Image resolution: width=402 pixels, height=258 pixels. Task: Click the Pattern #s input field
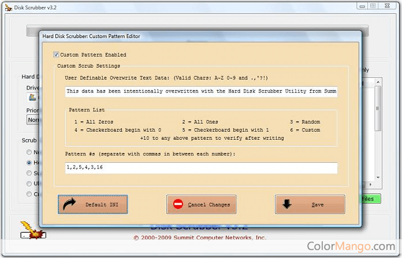tap(201, 167)
